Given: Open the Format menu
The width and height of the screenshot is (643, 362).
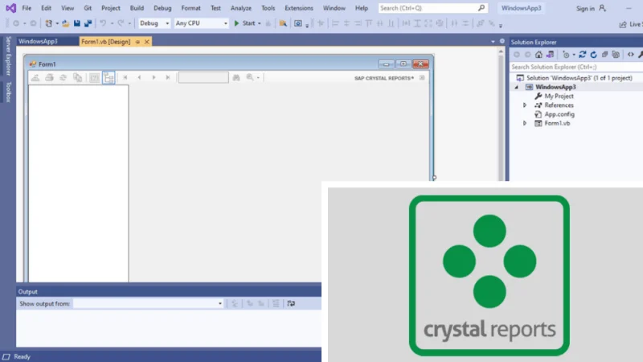Looking at the screenshot, I should click(190, 8).
